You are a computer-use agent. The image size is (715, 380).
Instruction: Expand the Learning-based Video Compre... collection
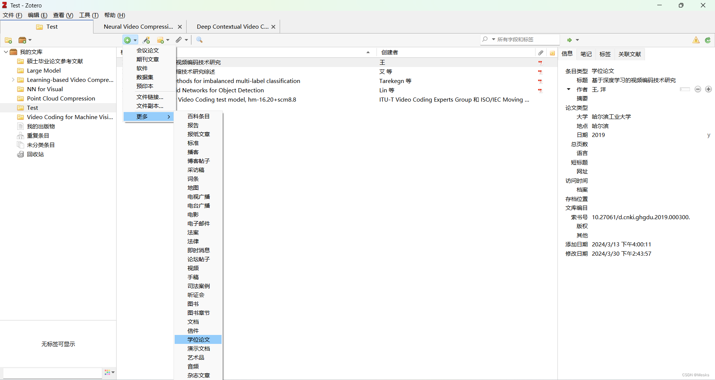[x=13, y=80]
